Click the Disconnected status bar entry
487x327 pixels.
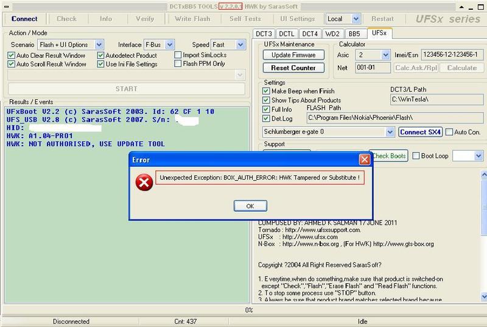[71, 322]
